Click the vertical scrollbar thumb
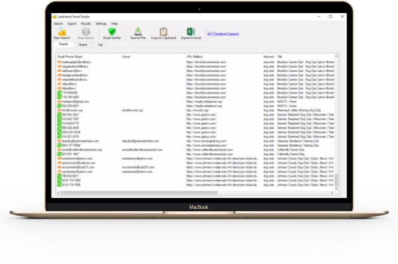This screenshot has width=398, height=264. point(336,180)
